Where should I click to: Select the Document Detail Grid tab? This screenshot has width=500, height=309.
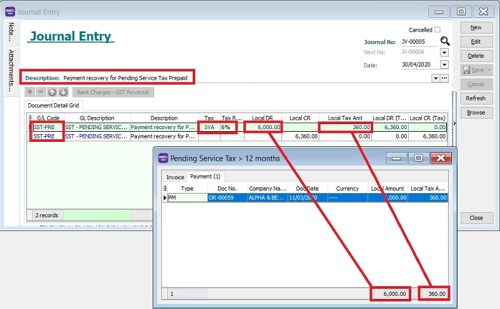53,106
